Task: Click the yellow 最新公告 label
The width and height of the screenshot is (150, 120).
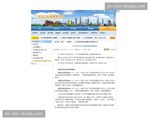Action: [35, 38]
